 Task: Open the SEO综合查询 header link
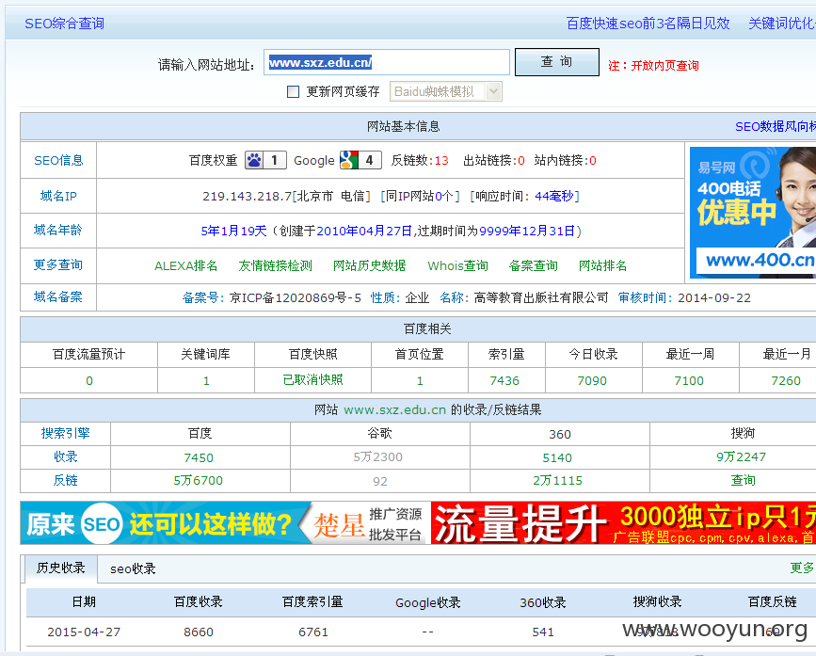click(x=65, y=24)
